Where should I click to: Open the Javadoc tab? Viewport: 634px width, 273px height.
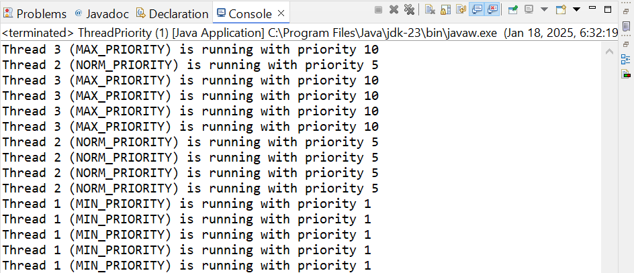[103, 13]
